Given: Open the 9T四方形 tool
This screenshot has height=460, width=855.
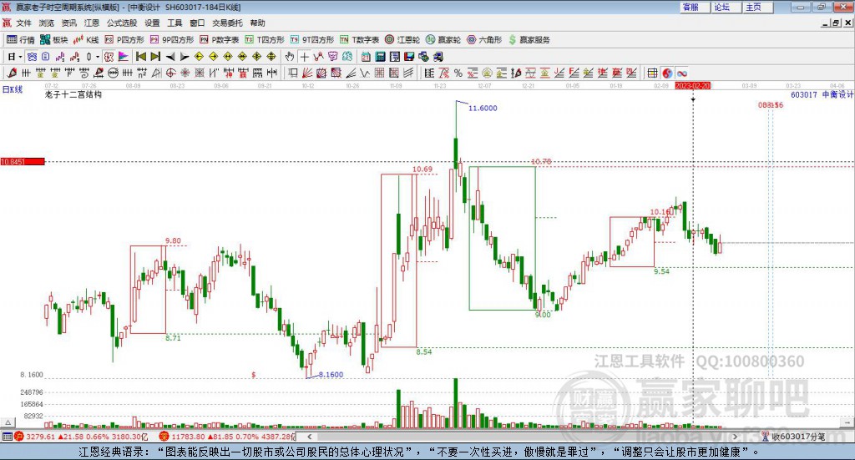Looking at the screenshot, I should tap(312, 40).
